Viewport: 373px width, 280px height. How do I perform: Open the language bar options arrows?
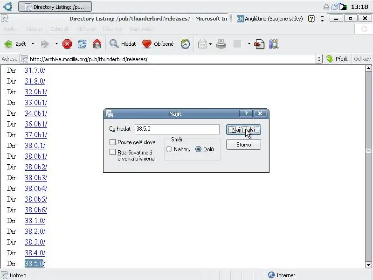point(322,19)
